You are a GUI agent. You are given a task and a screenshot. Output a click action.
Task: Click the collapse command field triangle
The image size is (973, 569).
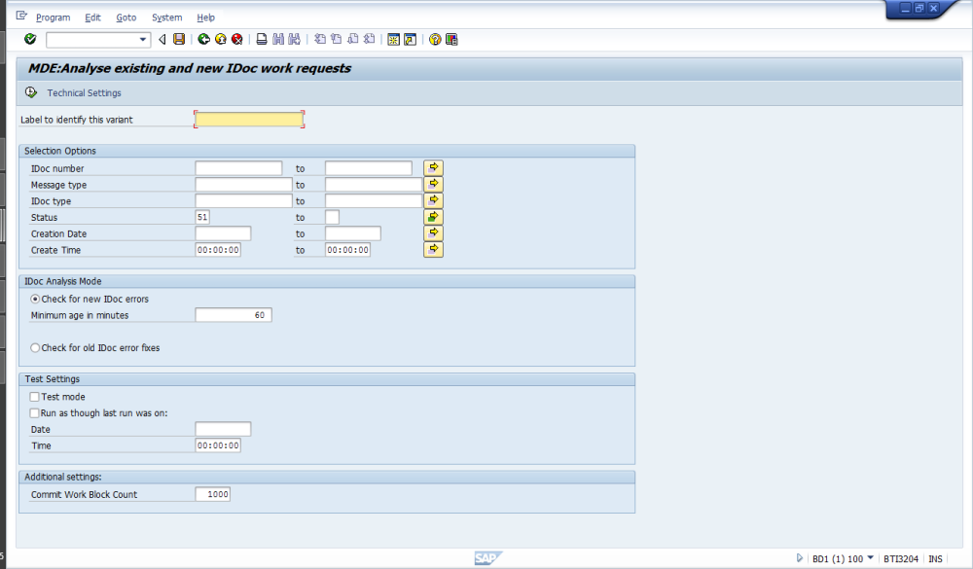162,40
